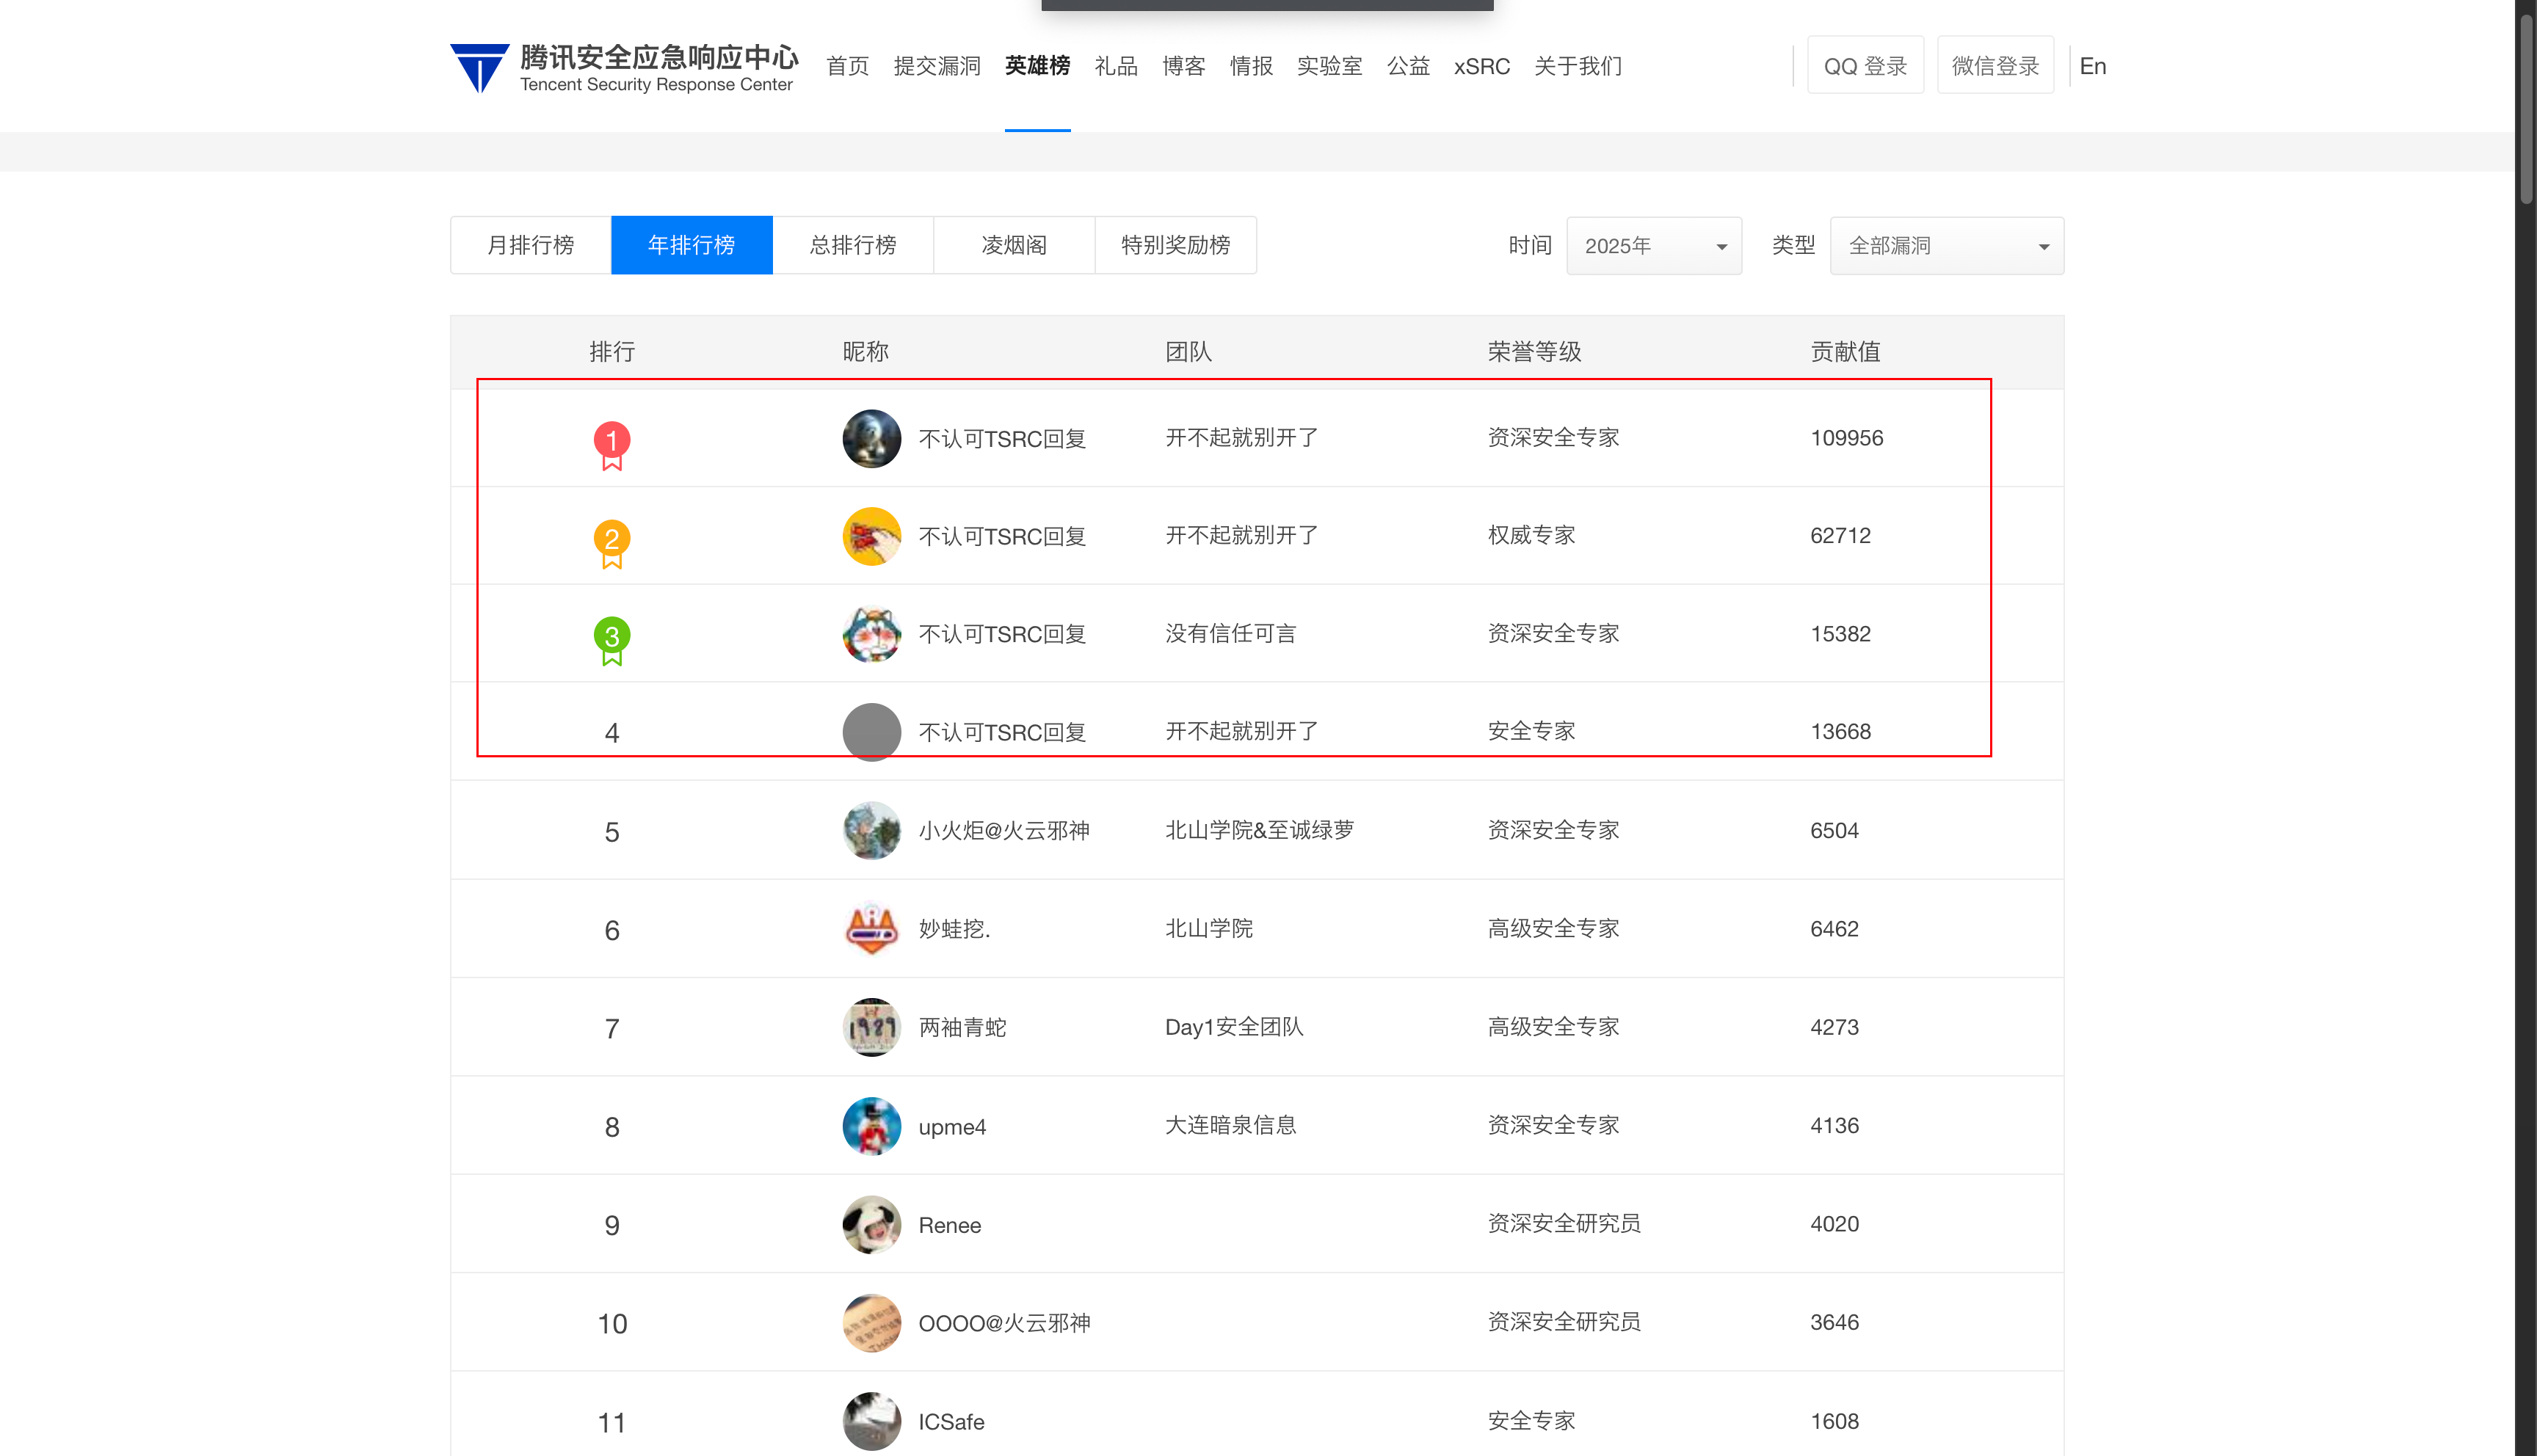Open the 凌烟阁 tab

pos(1013,245)
